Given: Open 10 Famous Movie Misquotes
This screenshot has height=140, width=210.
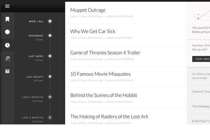Looking at the screenshot, I should point(100,74).
